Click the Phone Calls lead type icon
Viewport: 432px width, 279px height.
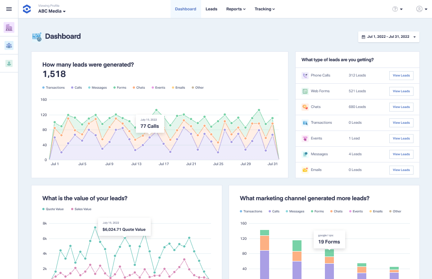305,76
